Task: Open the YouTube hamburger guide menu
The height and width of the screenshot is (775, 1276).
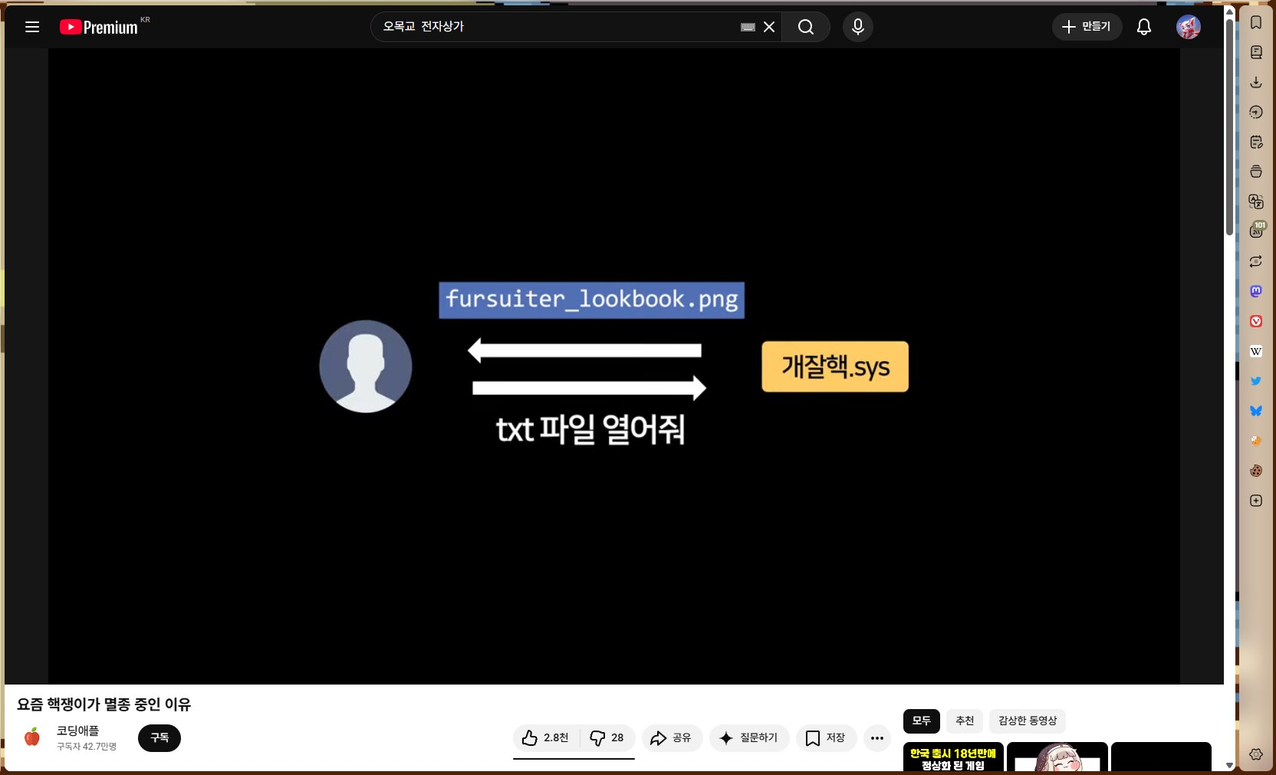Action: pos(32,27)
